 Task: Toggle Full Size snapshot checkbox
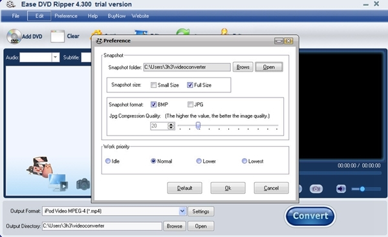(189, 85)
